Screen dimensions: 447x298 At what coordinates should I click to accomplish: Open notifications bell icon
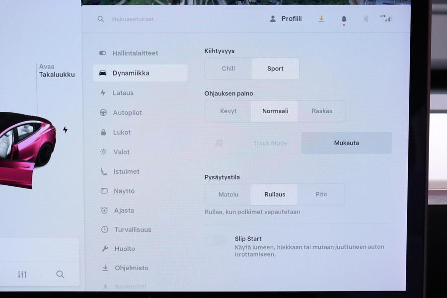[x=344, y=19]
